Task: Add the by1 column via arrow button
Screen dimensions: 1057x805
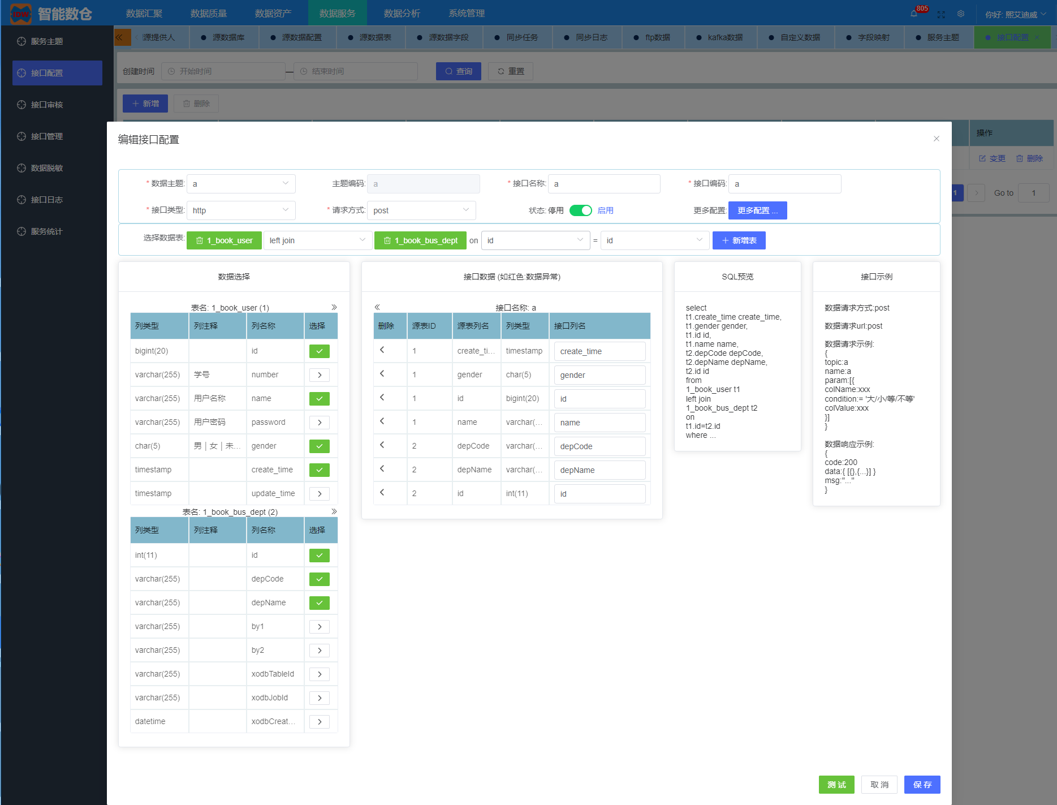Action: pos(320,627)
